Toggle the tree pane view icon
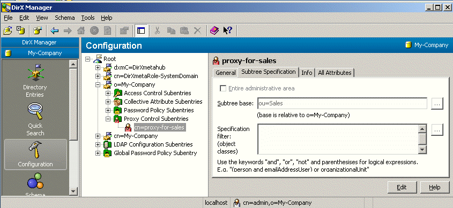Screen dimensions: 453x208 pyautogui.click(x=141, y=30)
